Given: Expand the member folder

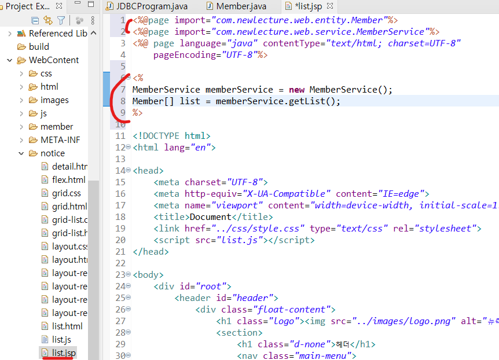Looking at the screenshot, I should pyautogui.click(x=21, y=127).
